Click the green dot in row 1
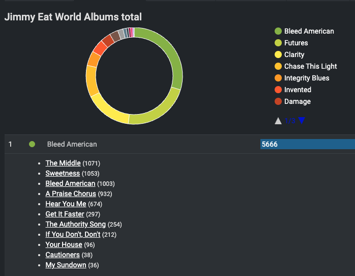The height and width of the screenshot is (276, 355). (32, 144)
